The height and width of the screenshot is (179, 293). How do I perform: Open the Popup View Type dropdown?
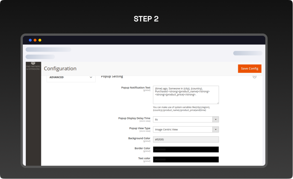[183, 130]
